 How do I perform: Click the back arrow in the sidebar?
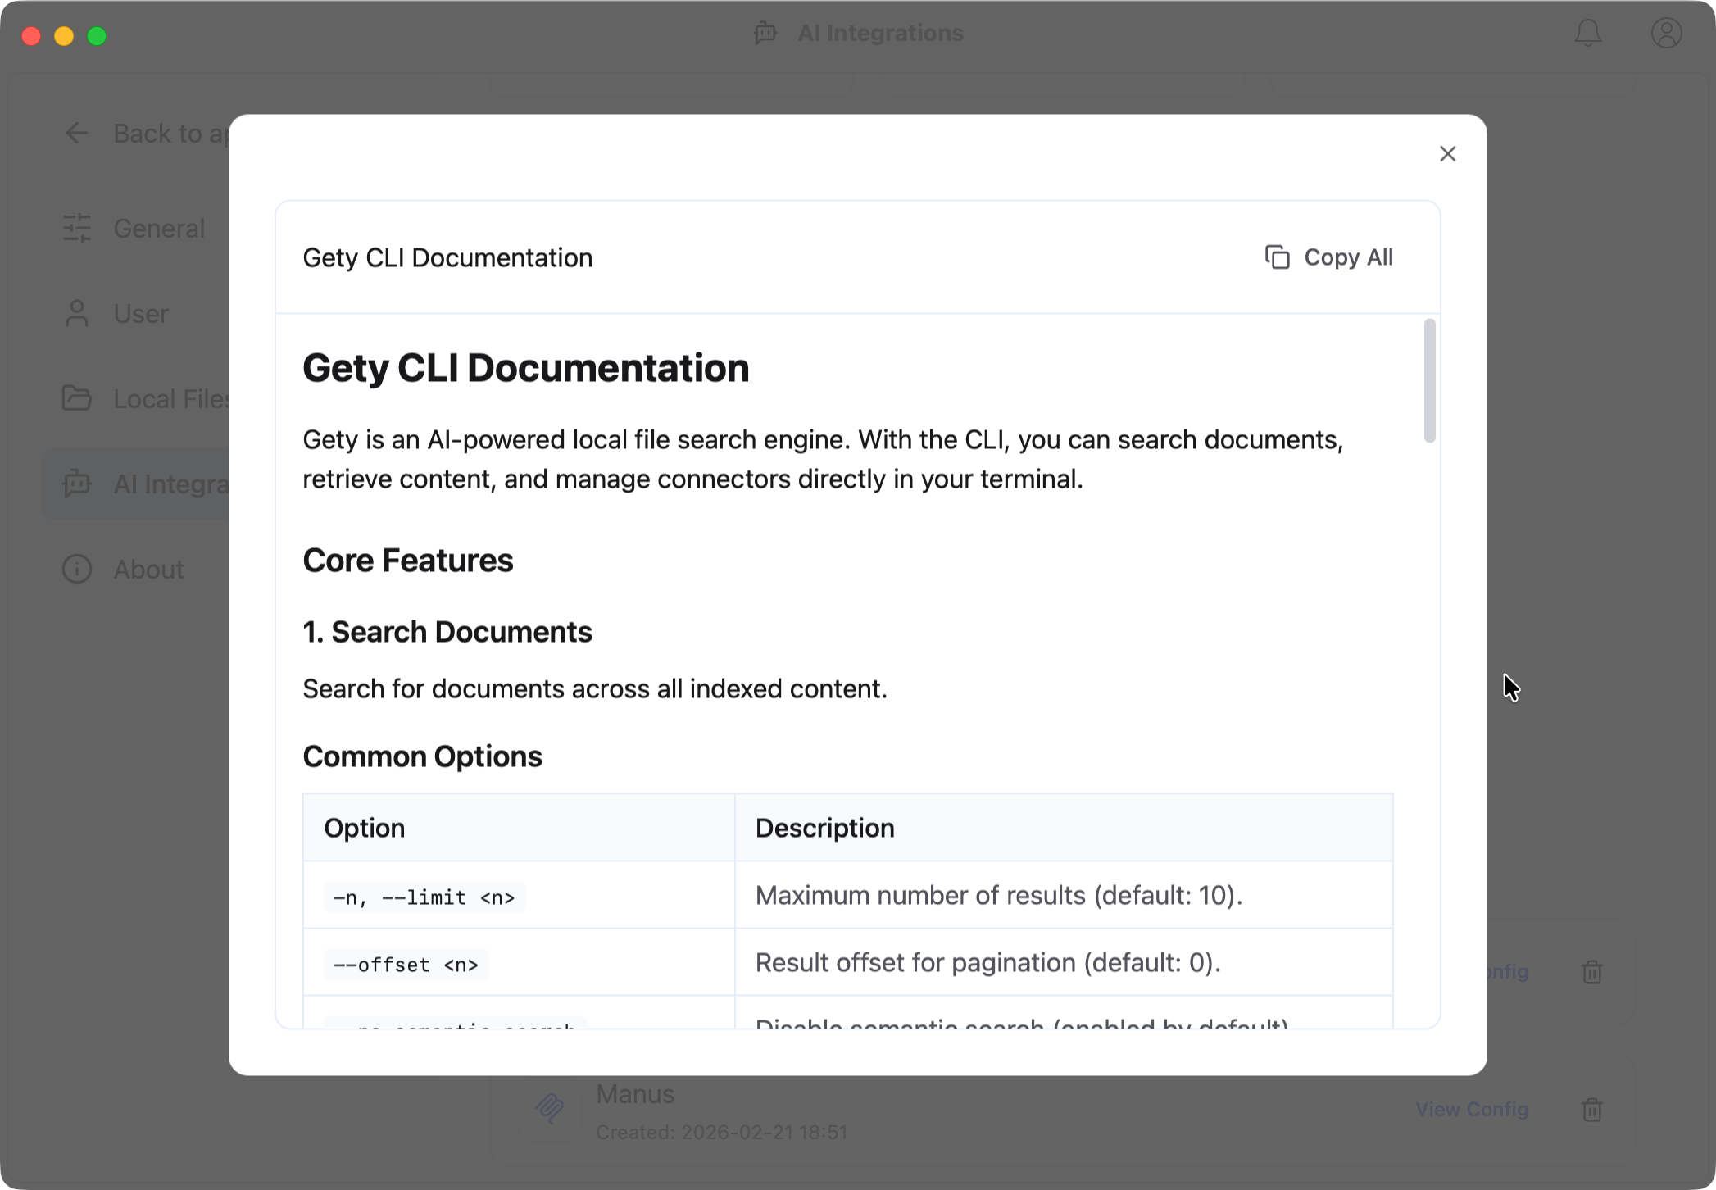pos(76,133)
